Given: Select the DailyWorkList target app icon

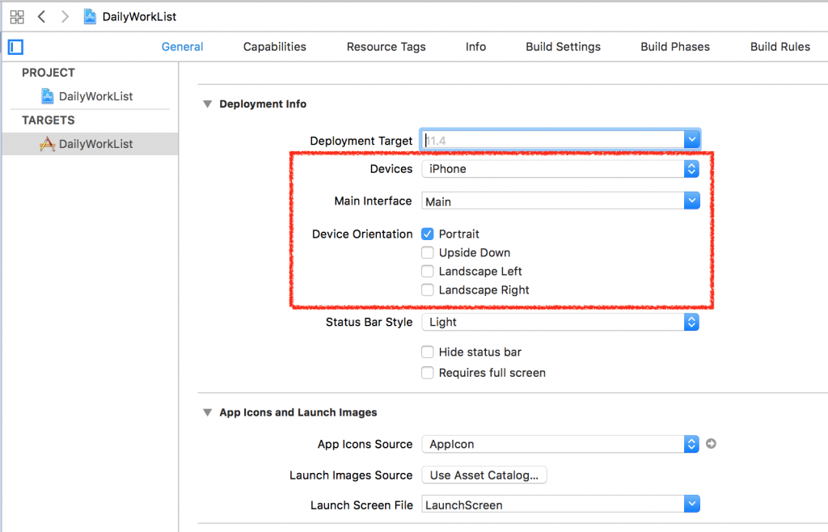Looking at the screenshot, I should coord(48,144).
